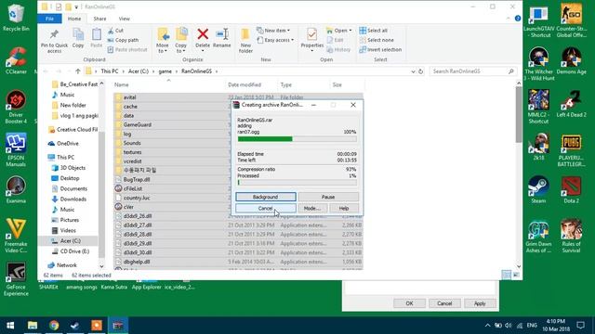Collapse the ribbon with the chevron
This screenshot has width=595, height=334.
pos(509,19)
